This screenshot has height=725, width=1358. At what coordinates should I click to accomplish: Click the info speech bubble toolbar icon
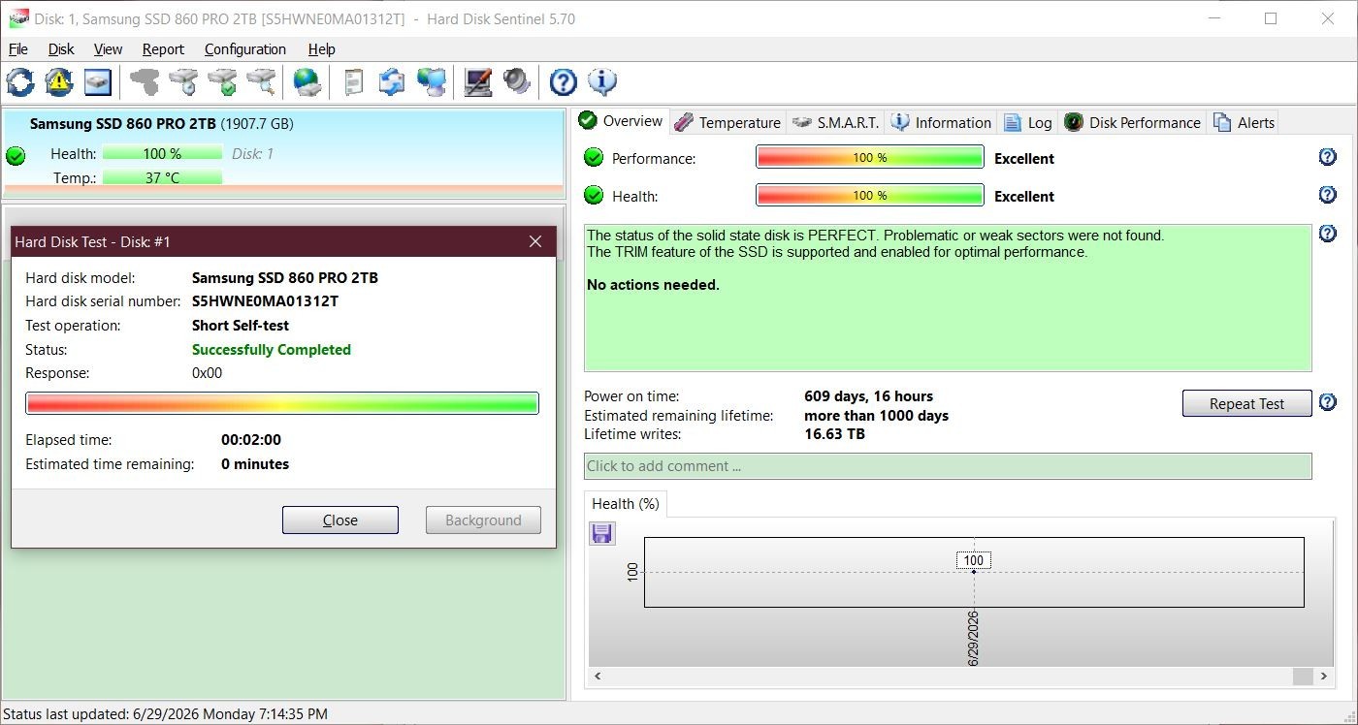coord(602,82)
